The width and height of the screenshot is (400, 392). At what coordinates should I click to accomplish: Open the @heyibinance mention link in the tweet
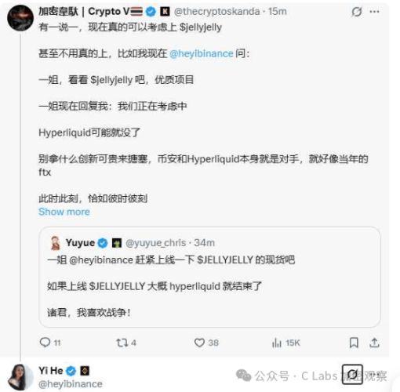click(x=202, y=53)
